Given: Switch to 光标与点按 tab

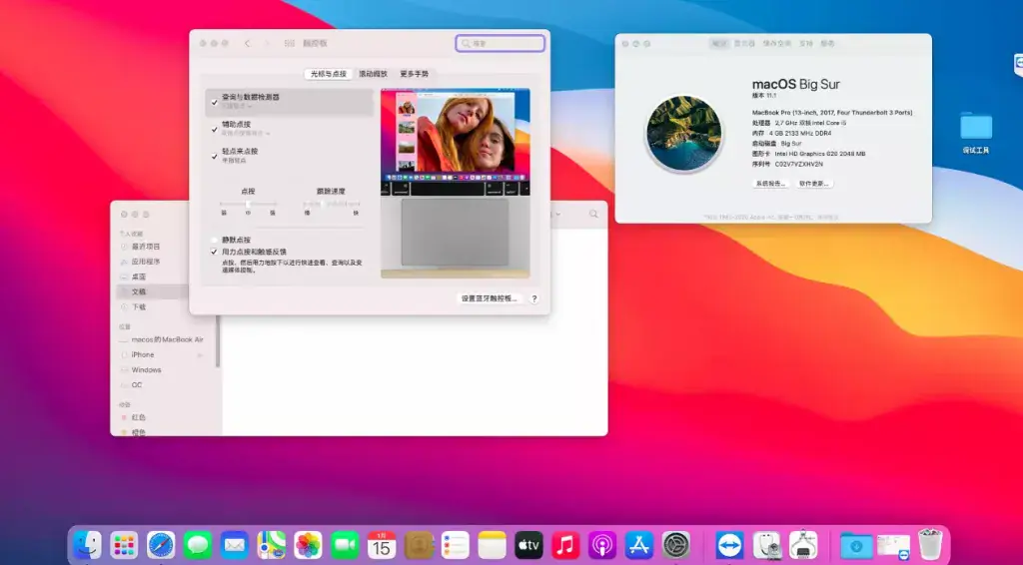Looking at the screenshot, I should click(328, 74).
